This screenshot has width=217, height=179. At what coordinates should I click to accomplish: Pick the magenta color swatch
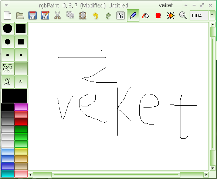tap(21, 107)
